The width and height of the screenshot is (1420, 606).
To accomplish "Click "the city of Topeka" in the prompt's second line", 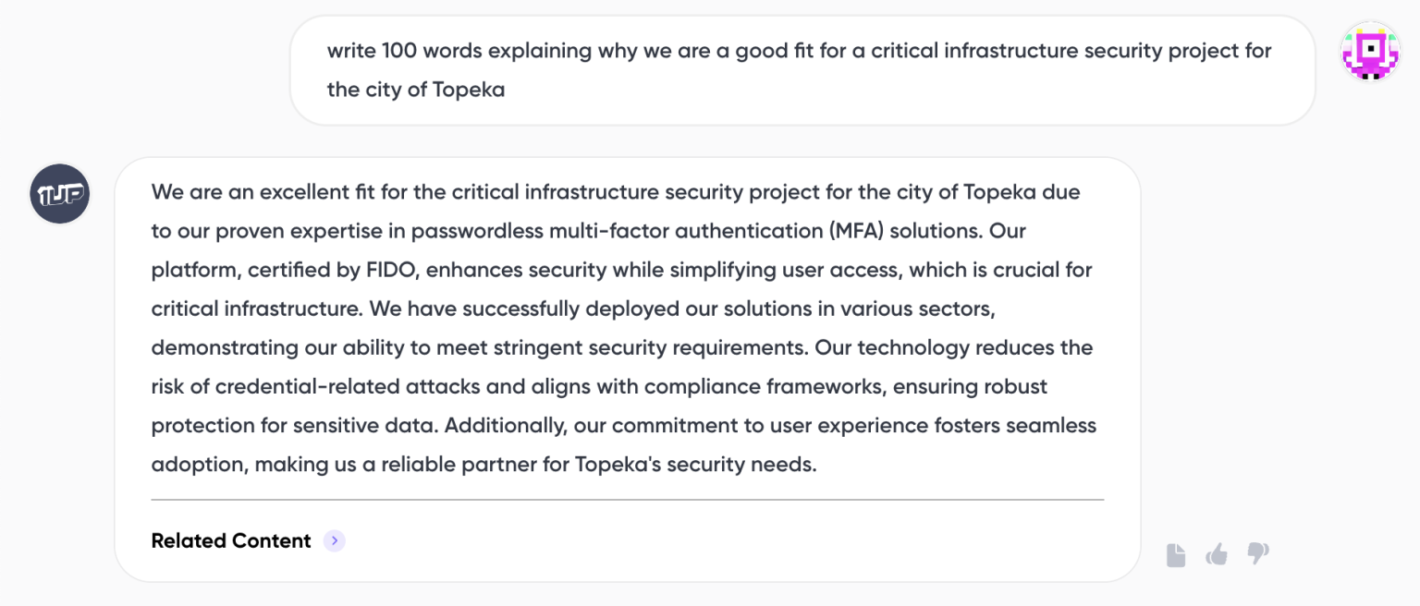I will [416, 91].
